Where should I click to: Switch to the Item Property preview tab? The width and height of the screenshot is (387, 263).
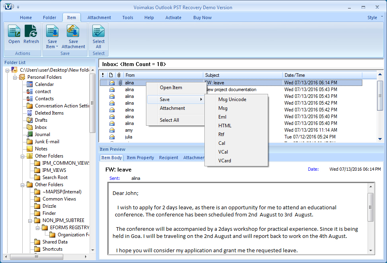140,158
